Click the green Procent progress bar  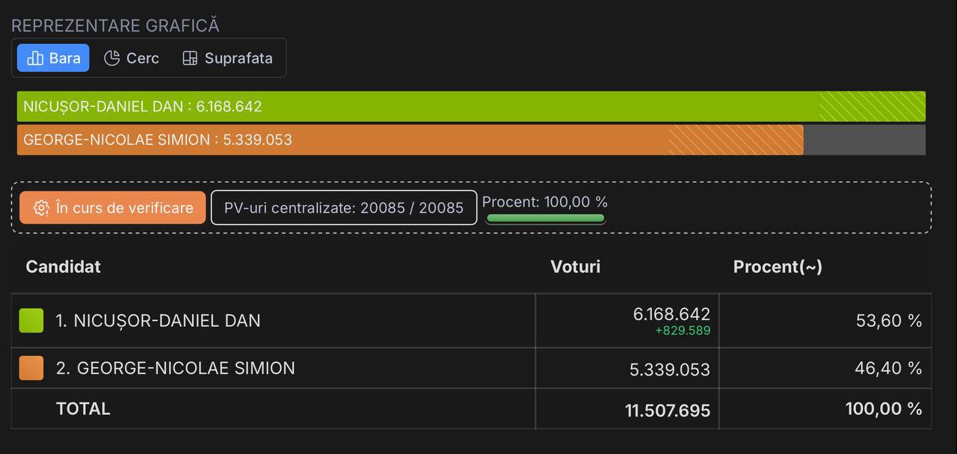(545, 218)
